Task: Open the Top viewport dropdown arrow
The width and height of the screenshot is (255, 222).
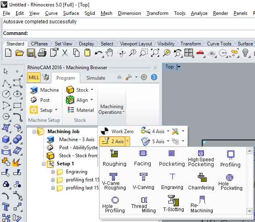Action: (179, 67)
